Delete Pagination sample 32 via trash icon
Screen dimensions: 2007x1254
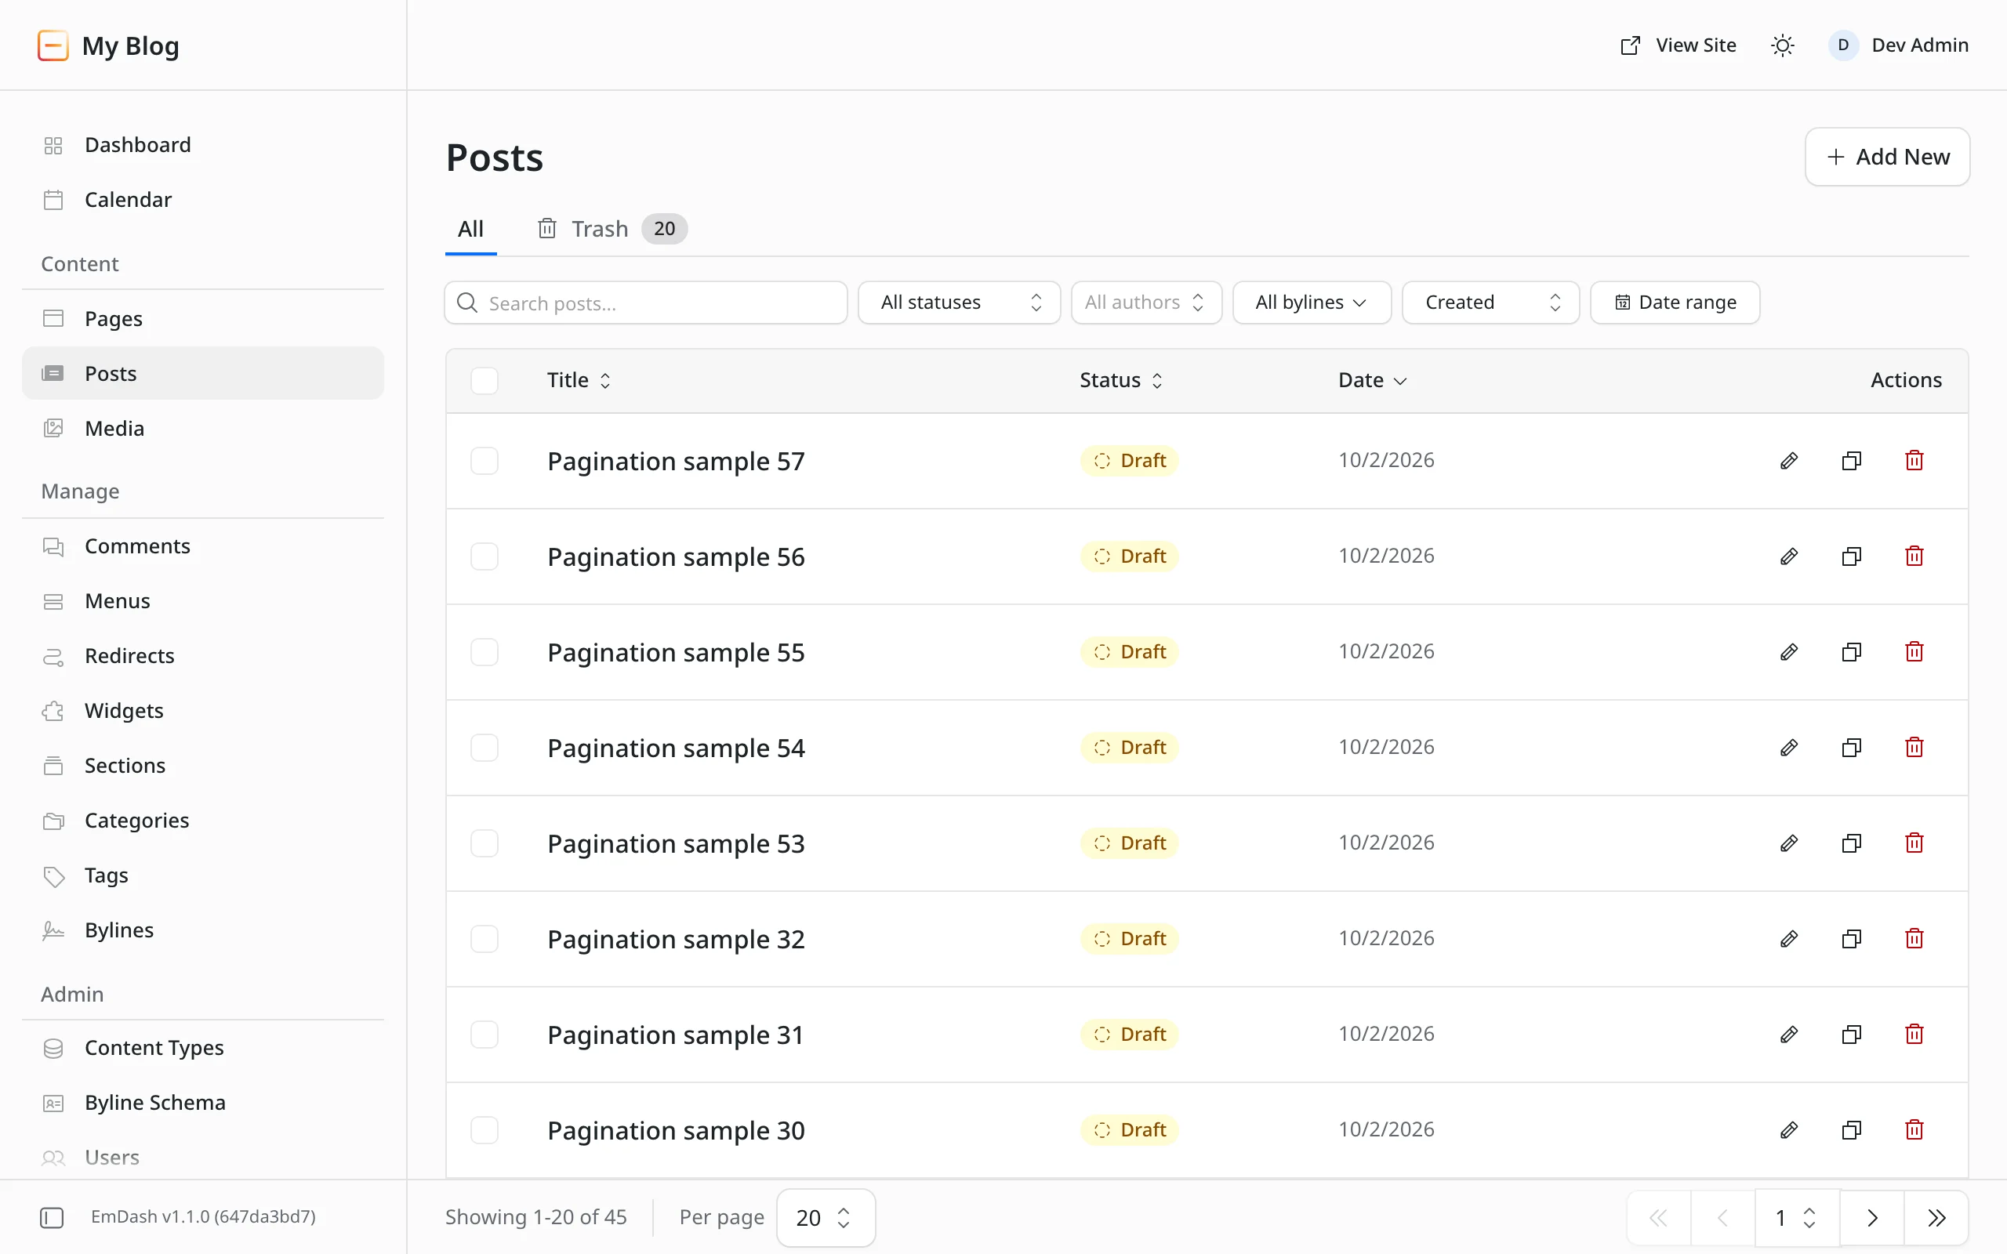coord(1914,938)
